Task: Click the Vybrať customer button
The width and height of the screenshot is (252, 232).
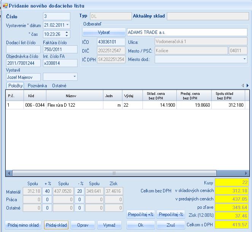Action: point(104,32)
